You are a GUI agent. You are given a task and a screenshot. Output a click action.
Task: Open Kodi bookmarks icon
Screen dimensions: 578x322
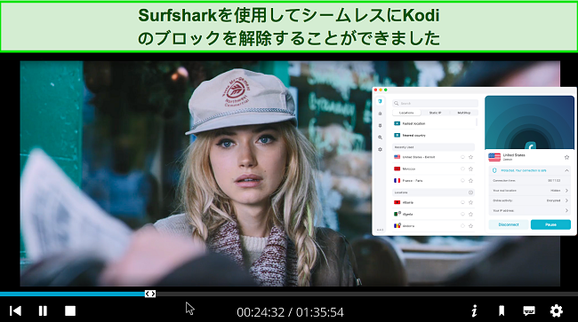[x=502, y=311]
